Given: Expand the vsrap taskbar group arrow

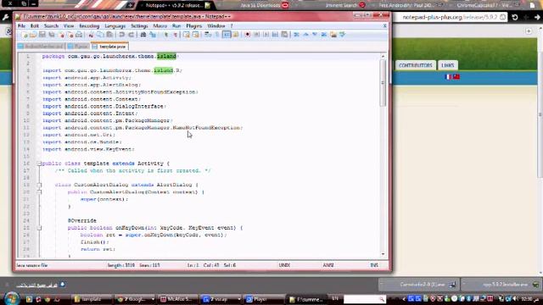Looking at the screenshot, I should click(x=239, y=299).
